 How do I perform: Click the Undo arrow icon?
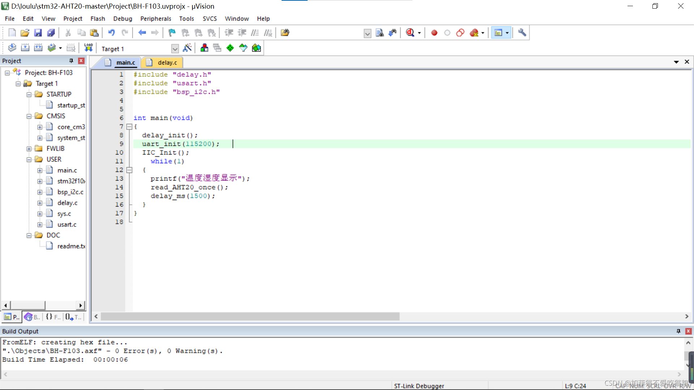[111, 33]
